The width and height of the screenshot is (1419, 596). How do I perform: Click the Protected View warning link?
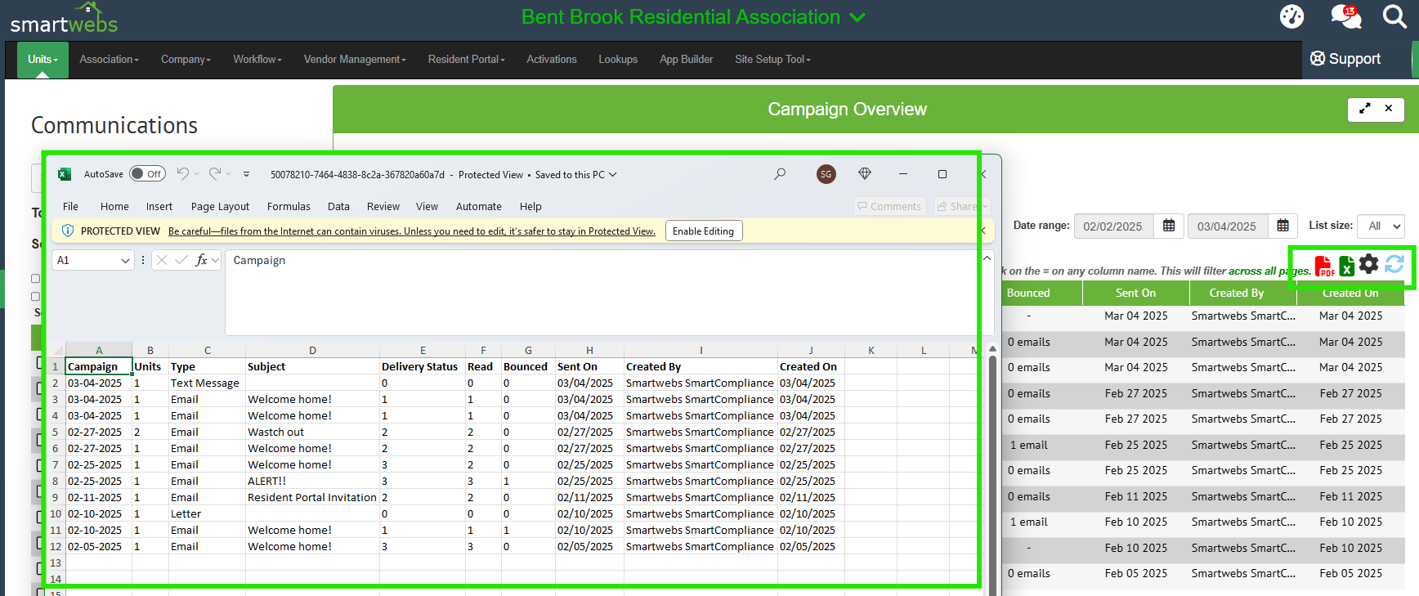click(412, 231)
